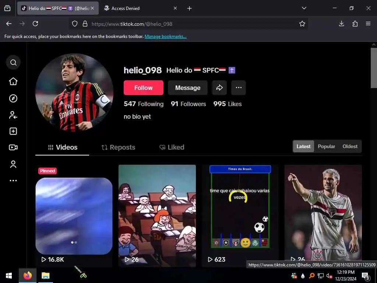The image size is (377, 283).
Task: Switch to Liked tab
Action: coord(172,147)
